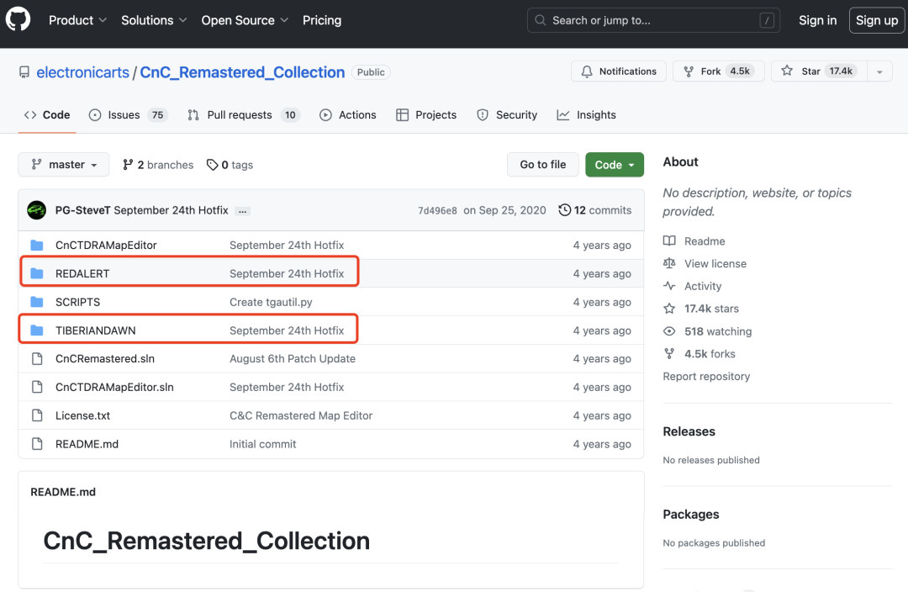Open the CnCTDRAMapEditor folder
Screen dimensions: 908x592
pos(106,245)
